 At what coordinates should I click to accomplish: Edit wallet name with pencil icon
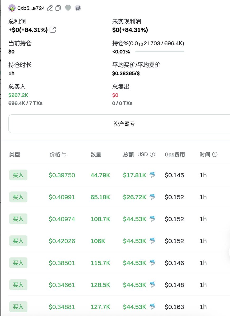click(50, 8)
